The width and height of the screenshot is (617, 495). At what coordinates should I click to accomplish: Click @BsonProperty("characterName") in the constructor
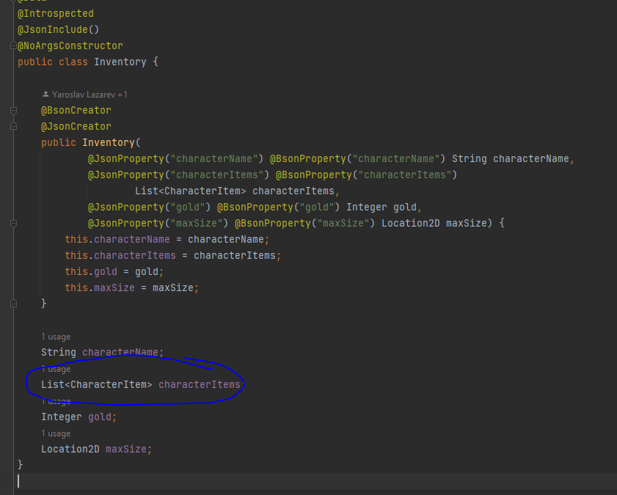pyautogui.click(x=357, y=159)
